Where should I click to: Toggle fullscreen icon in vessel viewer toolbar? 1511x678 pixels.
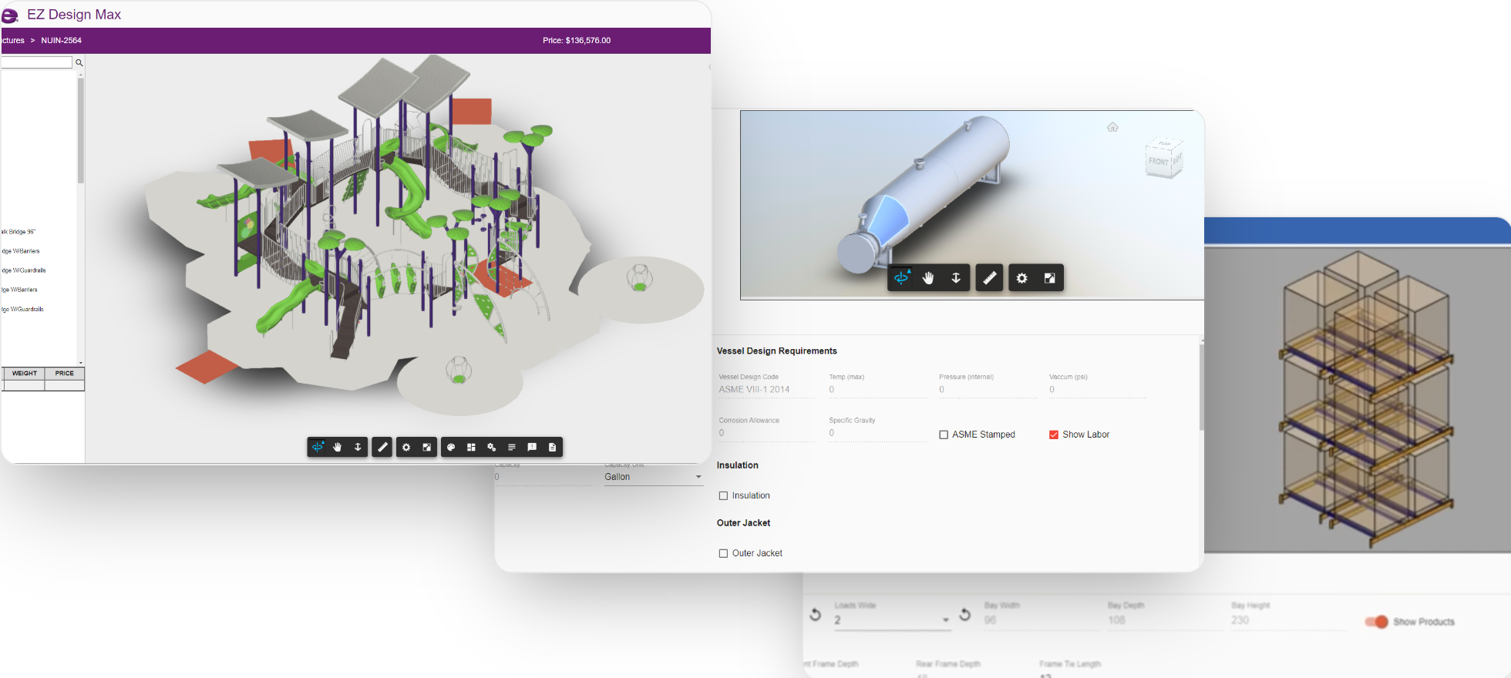point(1050,278)
